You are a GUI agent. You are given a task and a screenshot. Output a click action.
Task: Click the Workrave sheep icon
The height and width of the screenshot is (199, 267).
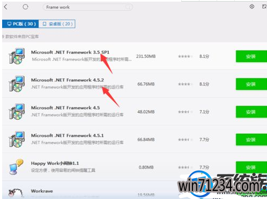[16, 193]
